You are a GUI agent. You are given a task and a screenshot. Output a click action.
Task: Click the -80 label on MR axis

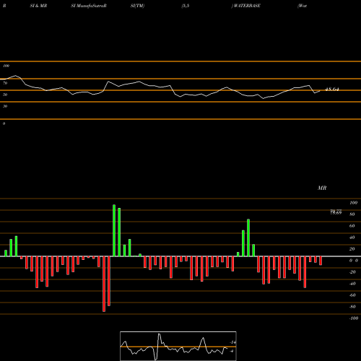352,307
